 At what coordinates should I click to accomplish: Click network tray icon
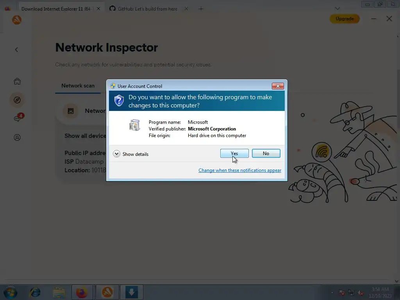tap(351, 293)
